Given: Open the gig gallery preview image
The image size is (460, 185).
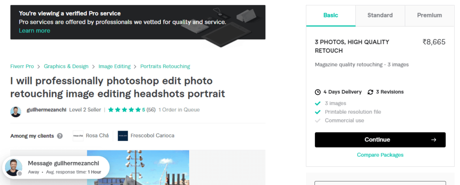Looking at the screenshot, I should [138, 167].
